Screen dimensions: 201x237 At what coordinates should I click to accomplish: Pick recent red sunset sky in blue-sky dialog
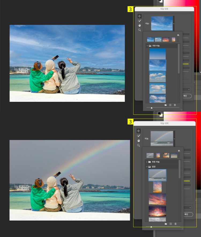(x=166, y=40)
